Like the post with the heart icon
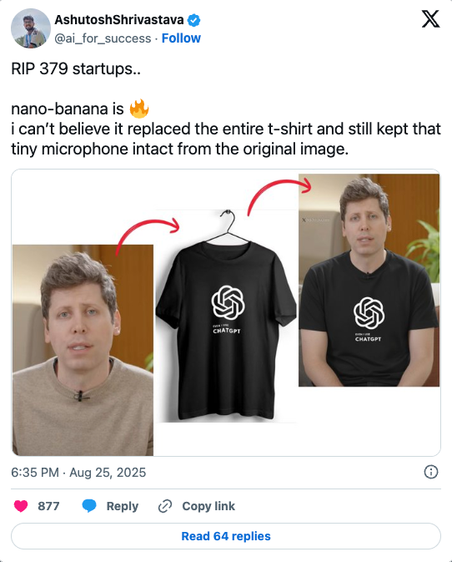This screenshot has width=452, height=562. [21, 506]
